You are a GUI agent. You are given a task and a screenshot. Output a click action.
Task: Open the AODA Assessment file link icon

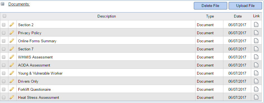coord(256,65)
